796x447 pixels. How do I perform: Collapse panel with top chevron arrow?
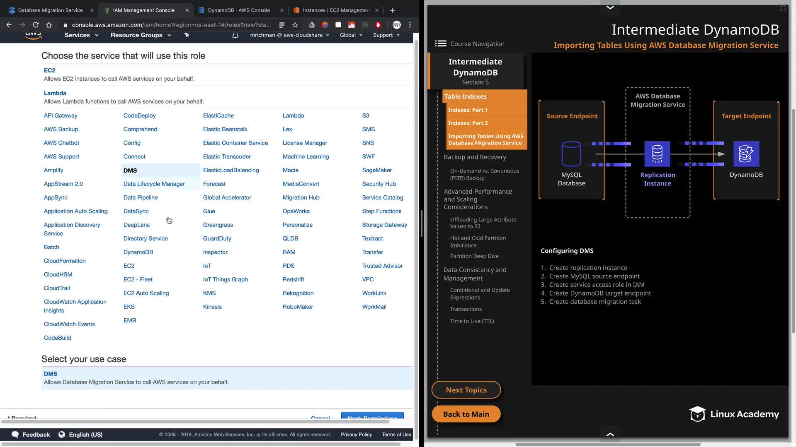[610, 7]
